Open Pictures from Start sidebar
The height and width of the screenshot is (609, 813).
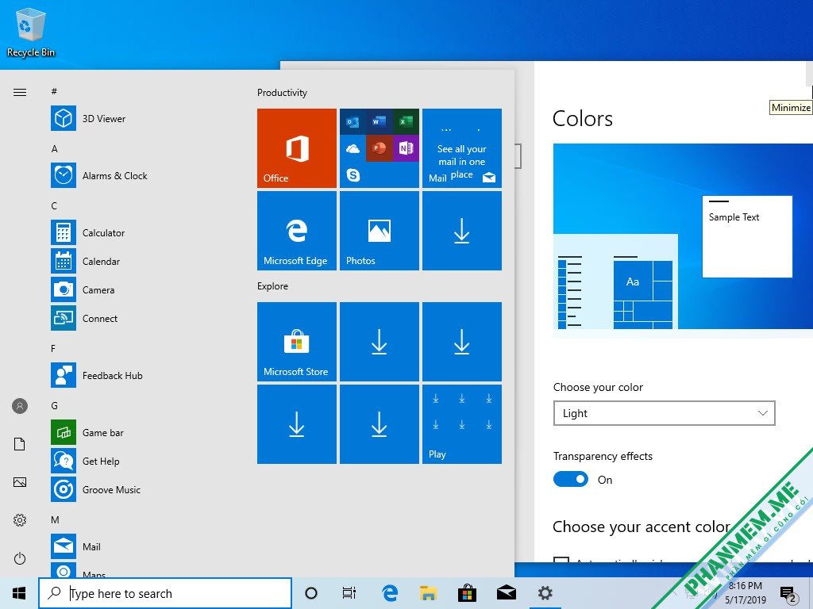[x=20, y=482]
